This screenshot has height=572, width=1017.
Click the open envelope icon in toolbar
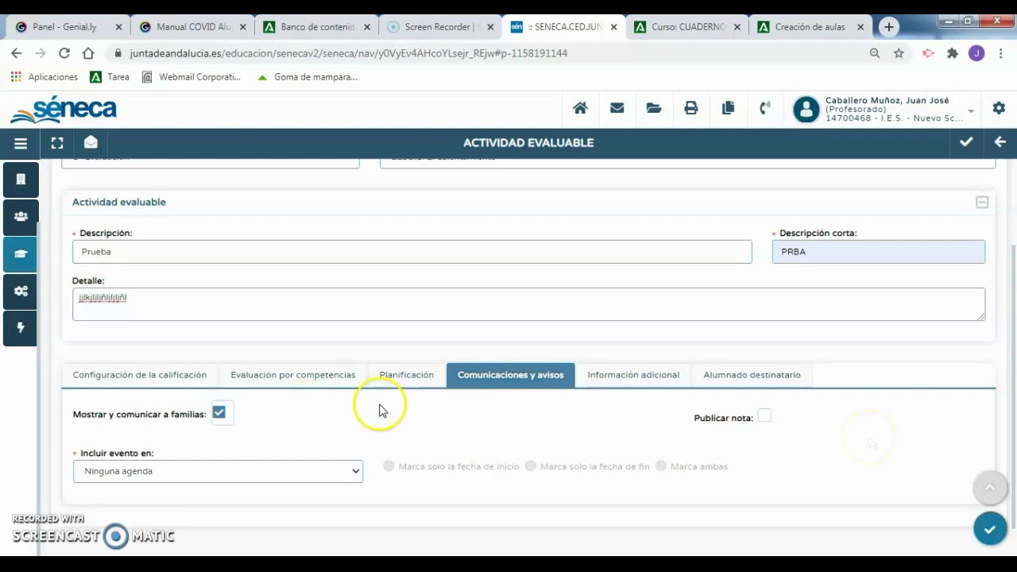coord(91,142)
